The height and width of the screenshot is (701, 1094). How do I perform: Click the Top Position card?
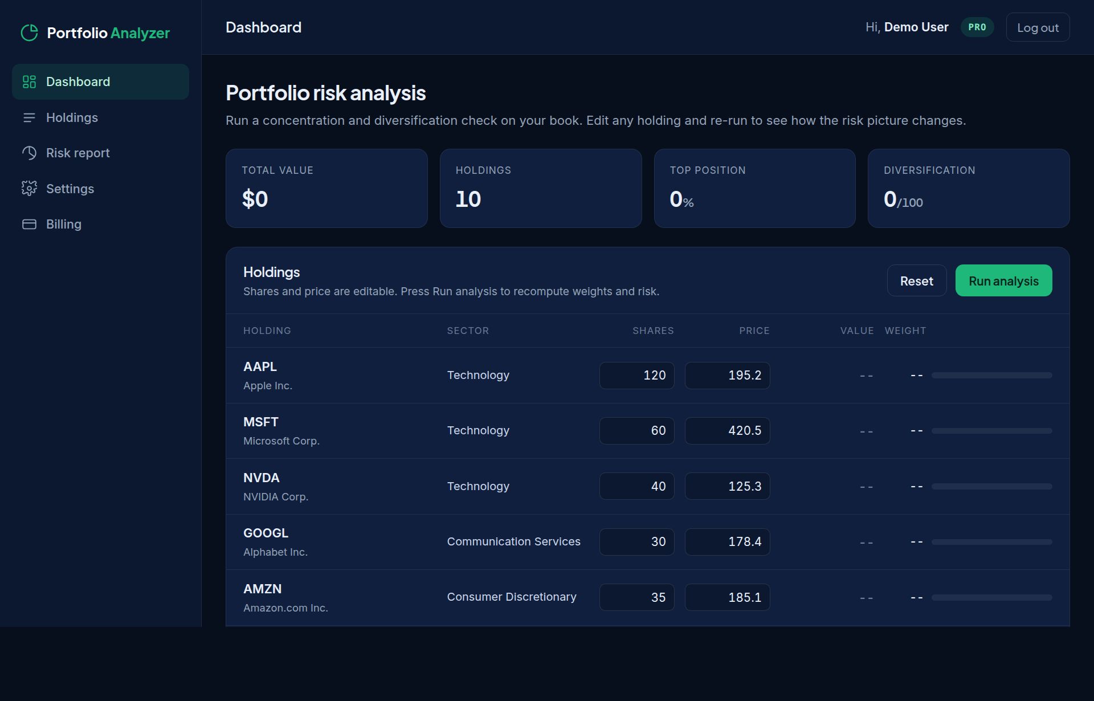click(754, 188)
